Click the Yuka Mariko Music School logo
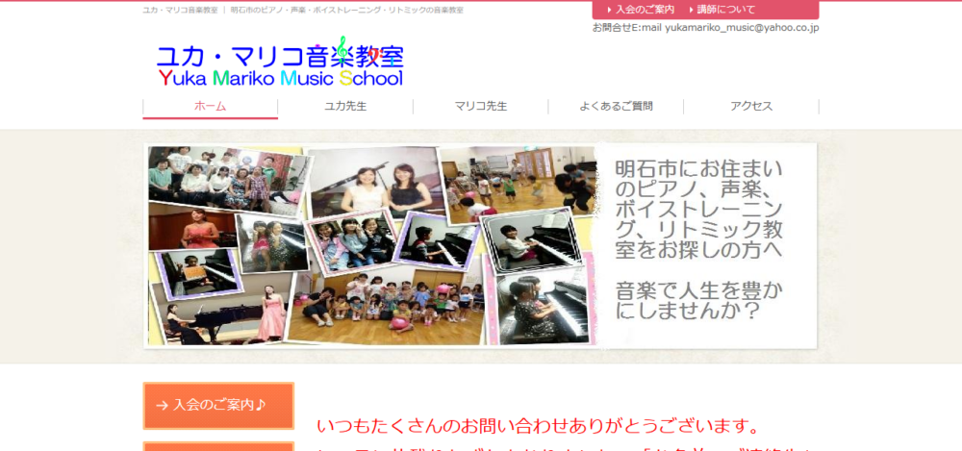The width and height of the screenshot is (962, 451). click(x=280, y=62)
